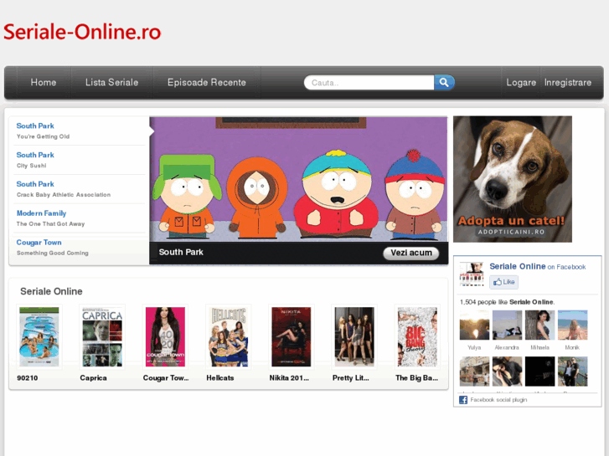Click the Caprica title text
This screenshot has height=456, width=609.
pyautogui.click(x=93, y=378)
